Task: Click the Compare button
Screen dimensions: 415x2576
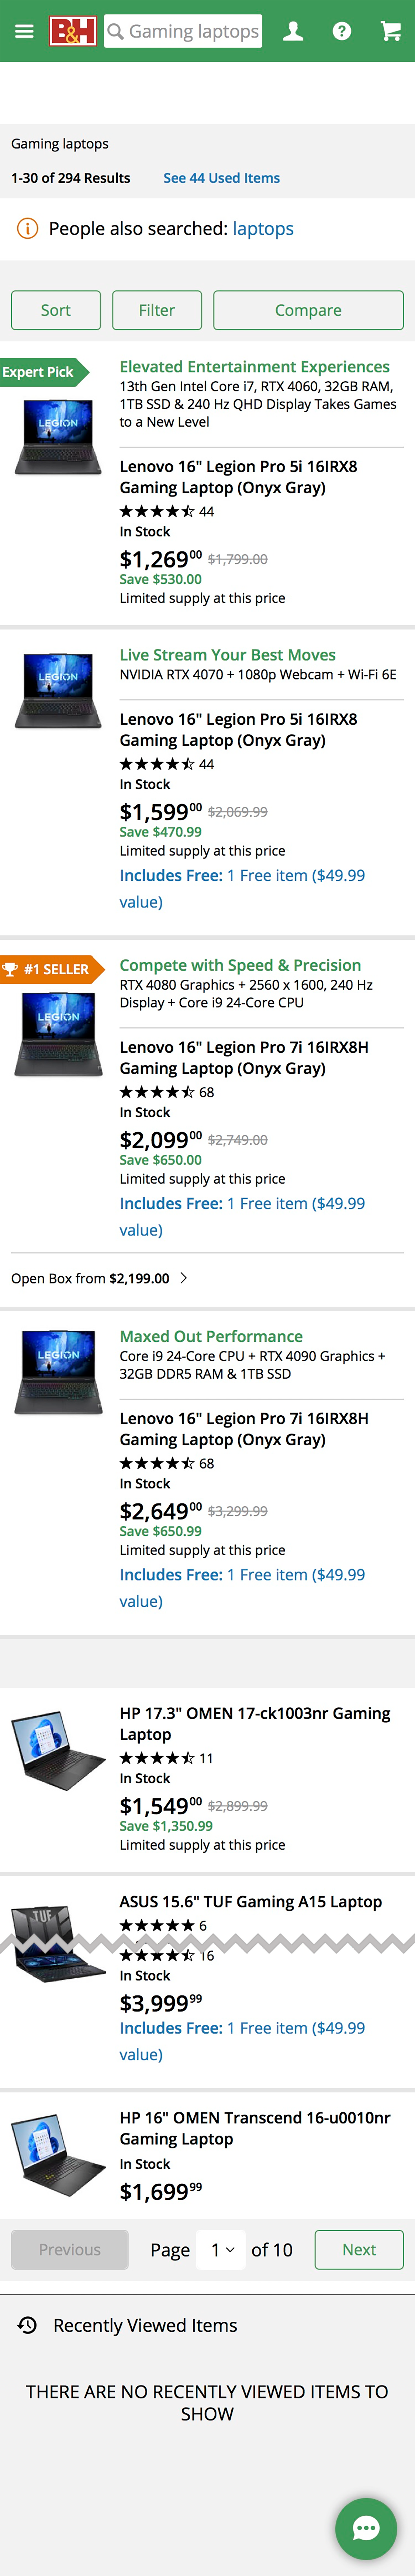Action: click(308, 310)
